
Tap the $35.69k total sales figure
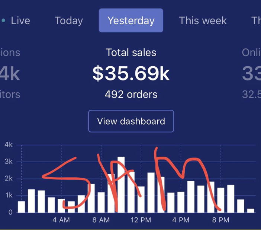[x=131, y=74]
